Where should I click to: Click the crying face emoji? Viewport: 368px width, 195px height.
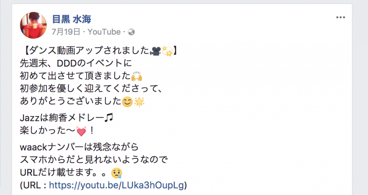point(117,173)
